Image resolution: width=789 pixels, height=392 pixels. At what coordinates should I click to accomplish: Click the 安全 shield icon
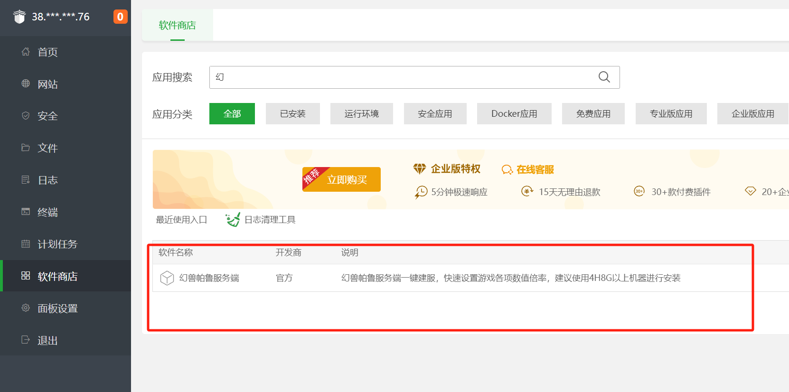click(x=26, y=116)
